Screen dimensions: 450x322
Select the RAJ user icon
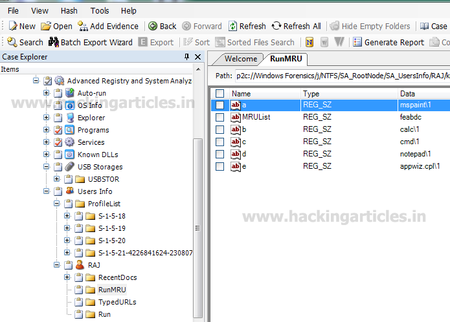80,264
